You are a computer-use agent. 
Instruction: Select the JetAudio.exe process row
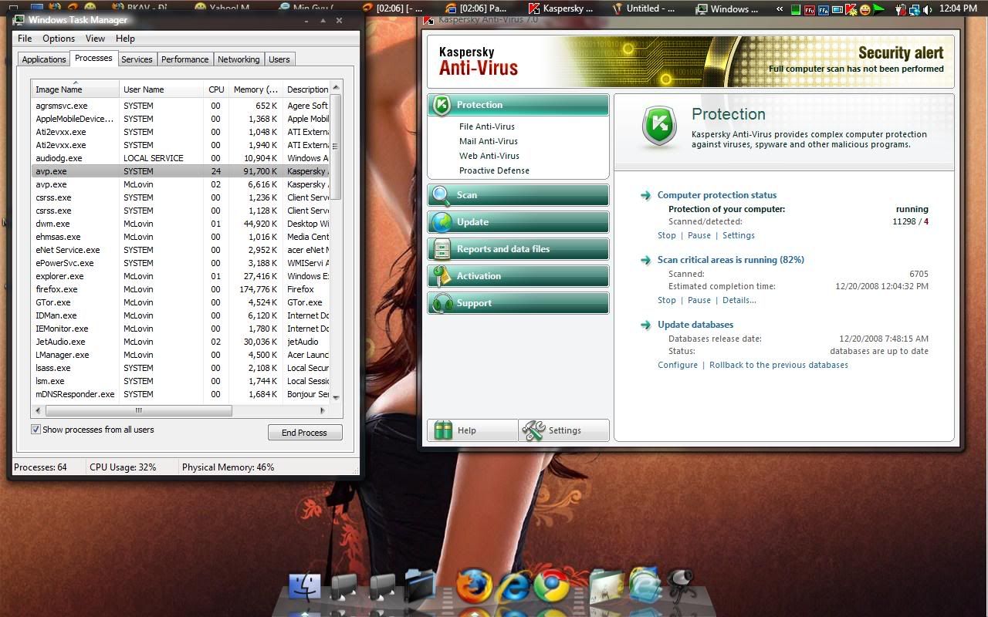tap(181, 342)
